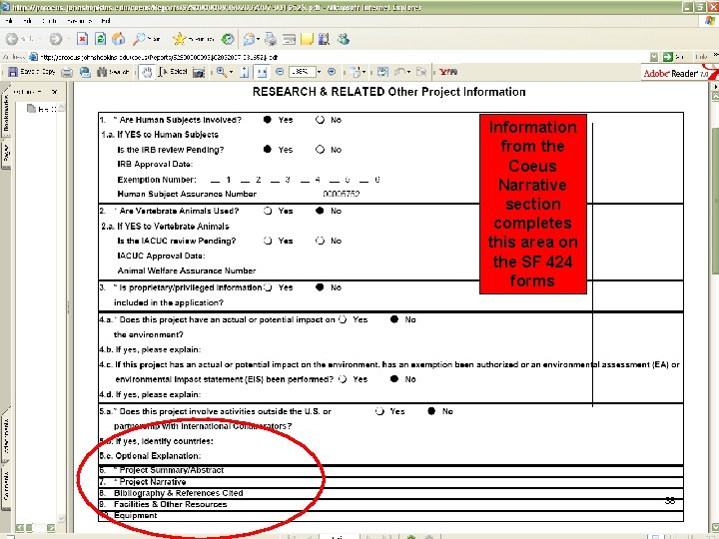Click the bookmark page entry in Bookmarks panel
This screenshot has width=719, height=539.
tap(41, 109)
